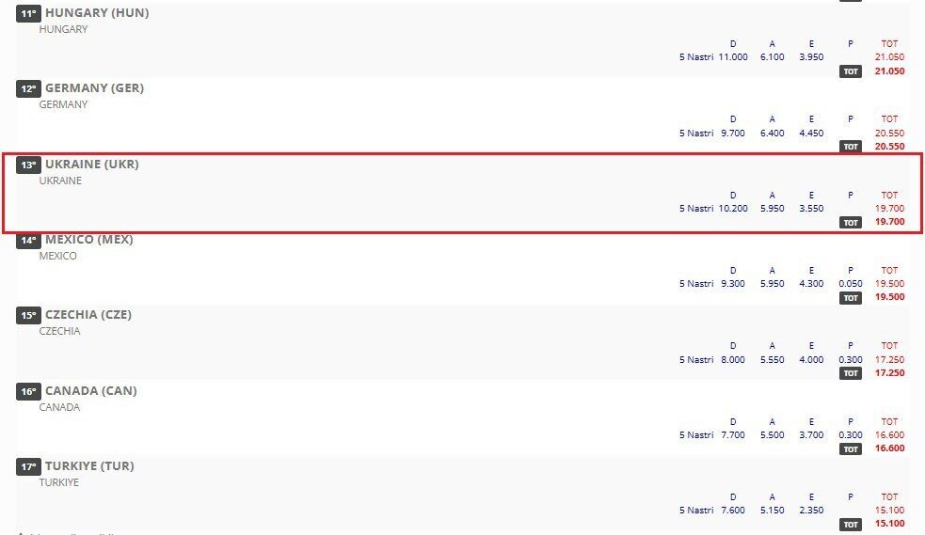
Task: Open the GERMANY (GER) team heading
Action: coord(94,87)
